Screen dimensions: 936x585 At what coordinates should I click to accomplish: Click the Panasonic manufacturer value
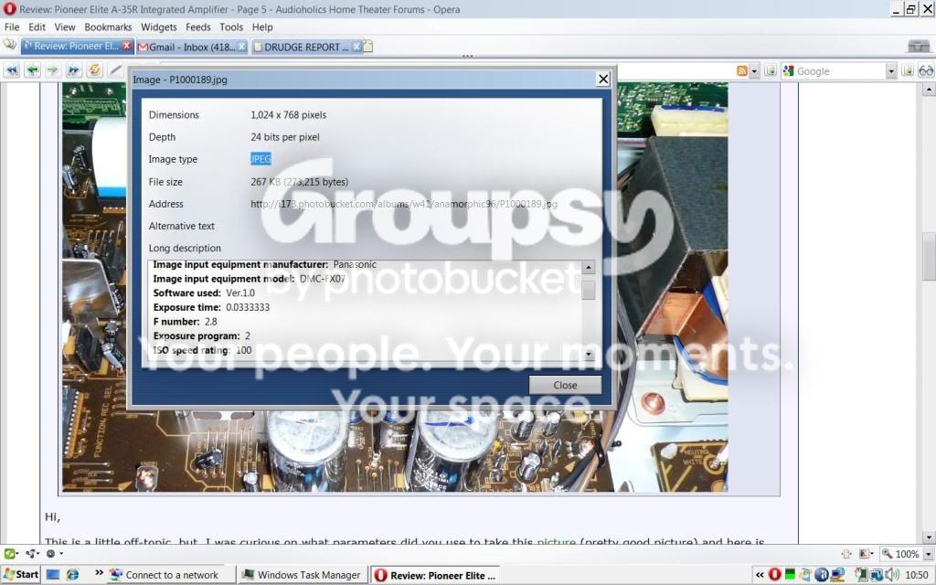(355, 264)
